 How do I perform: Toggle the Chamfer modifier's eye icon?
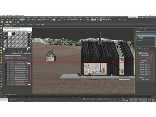click(x=137, y=39)
